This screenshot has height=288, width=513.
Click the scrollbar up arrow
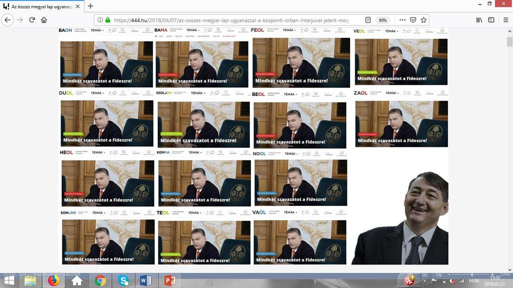(x=509, y=31)
